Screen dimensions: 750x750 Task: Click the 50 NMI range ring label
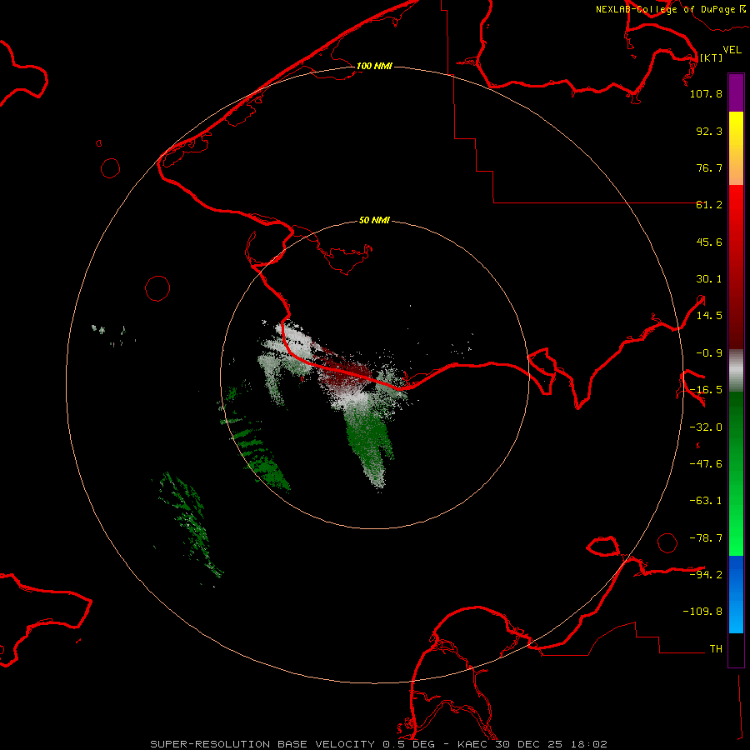pyautogui.click(x=374, y=220)
